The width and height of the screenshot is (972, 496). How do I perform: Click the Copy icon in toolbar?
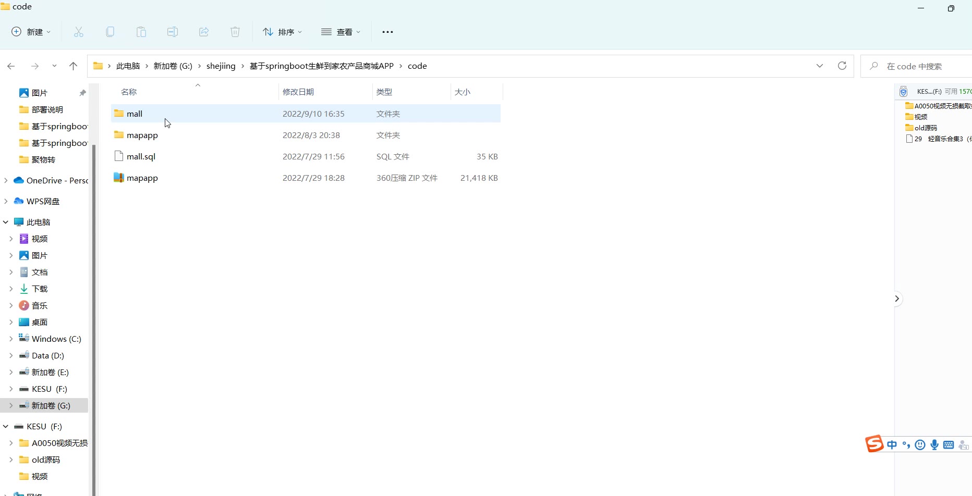coord(110,32)
